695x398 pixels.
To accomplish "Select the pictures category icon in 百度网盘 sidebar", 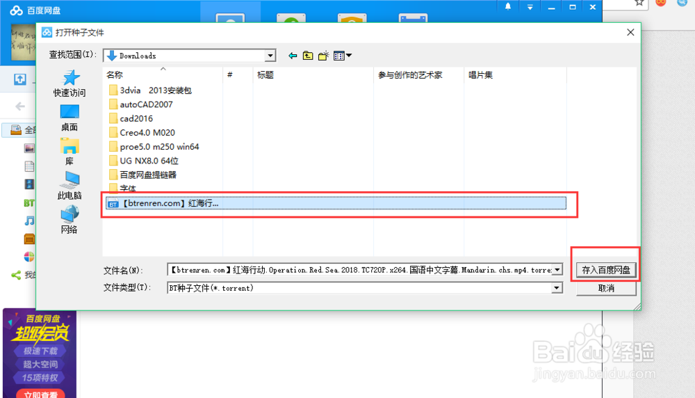I will 29,149.
